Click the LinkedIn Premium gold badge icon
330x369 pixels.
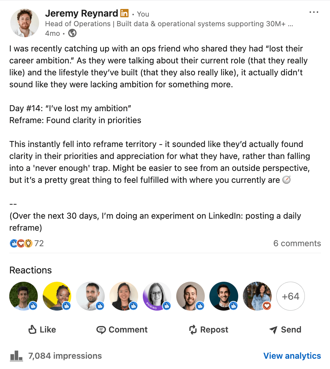[124, 14]
